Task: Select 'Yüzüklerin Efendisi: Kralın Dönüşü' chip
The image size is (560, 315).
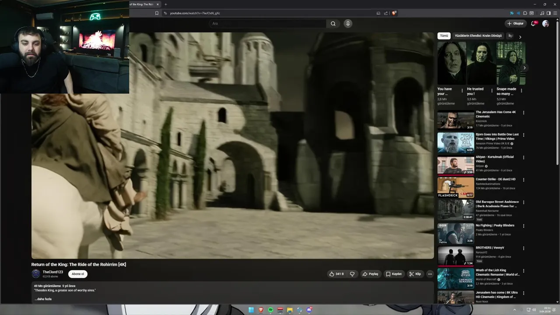Action: (478, 36)
